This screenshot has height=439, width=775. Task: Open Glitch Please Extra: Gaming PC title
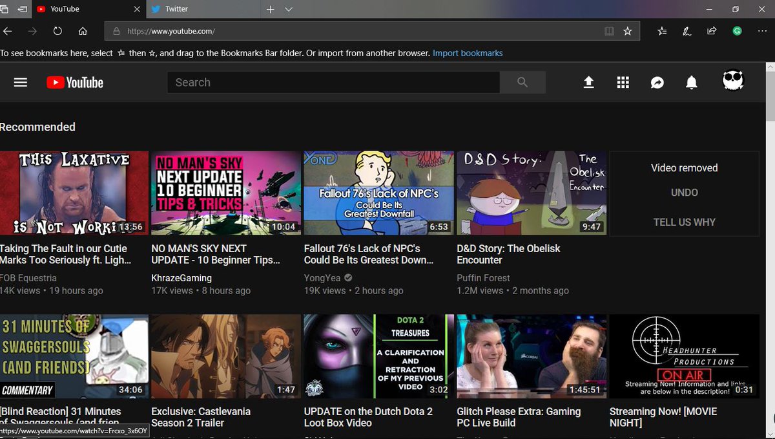(519, 417)
